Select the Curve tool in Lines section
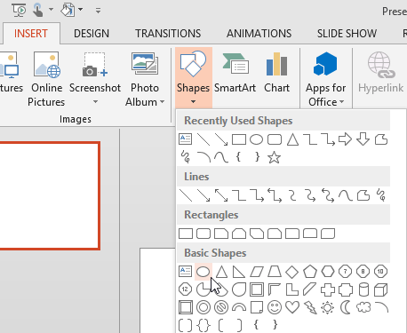The image size is (407, 333). click(x=346, y=195)
